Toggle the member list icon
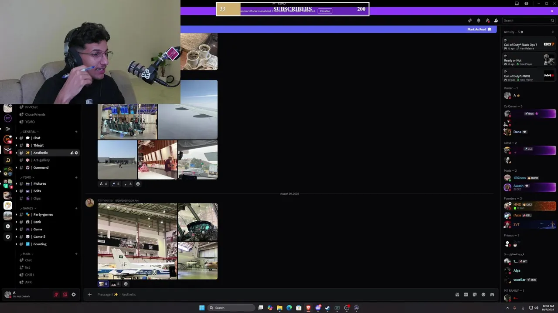558x313 pixels. [x=496, y=20]
